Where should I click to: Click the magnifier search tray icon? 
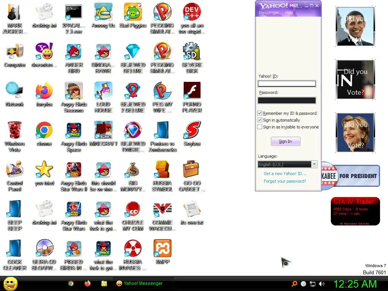(x=294, y=284)
